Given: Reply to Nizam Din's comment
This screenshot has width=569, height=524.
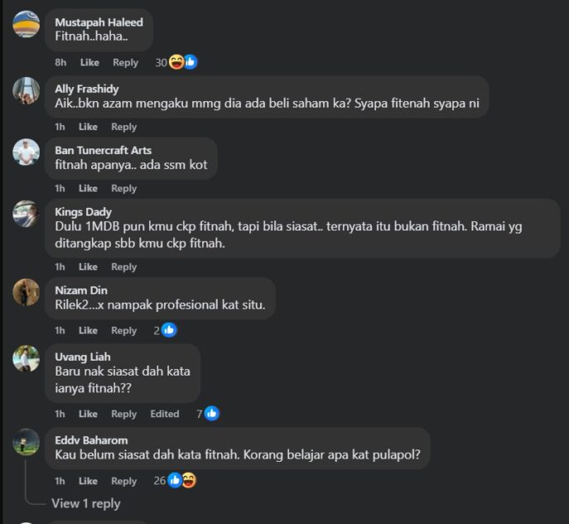Looking at the screenshot, I should (x=124, y=330).
